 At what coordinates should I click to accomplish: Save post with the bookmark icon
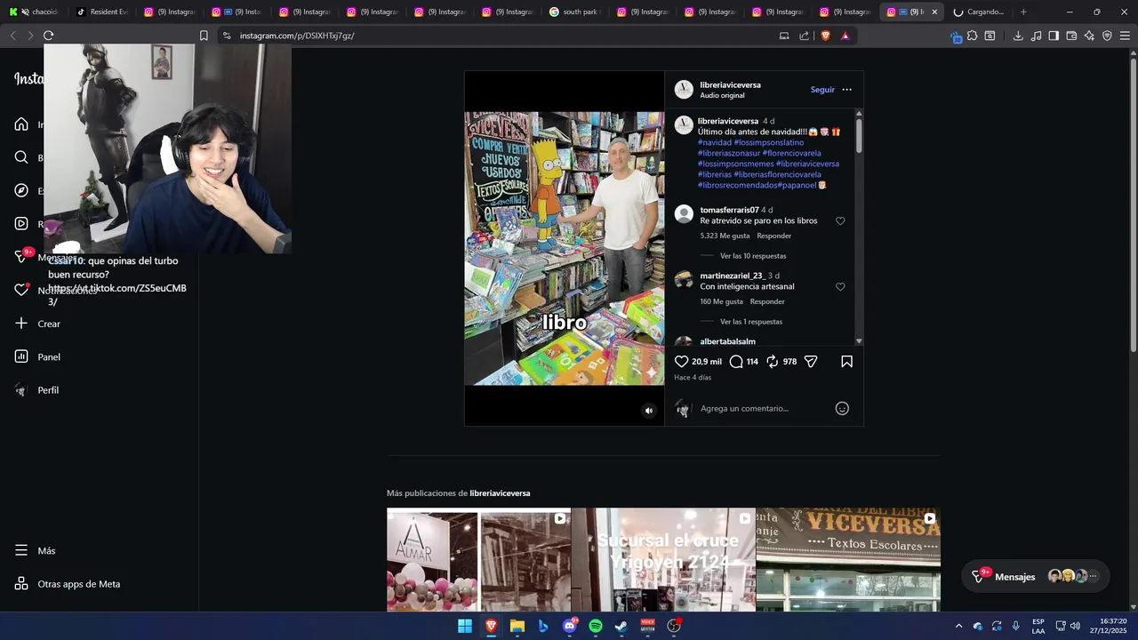coord(847,362)
